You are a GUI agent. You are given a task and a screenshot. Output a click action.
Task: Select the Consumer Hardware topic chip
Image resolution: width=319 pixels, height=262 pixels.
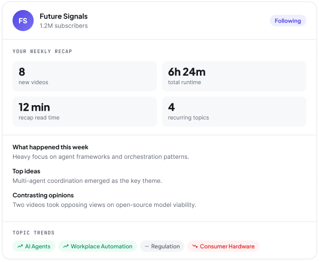[x=223, y=246]
